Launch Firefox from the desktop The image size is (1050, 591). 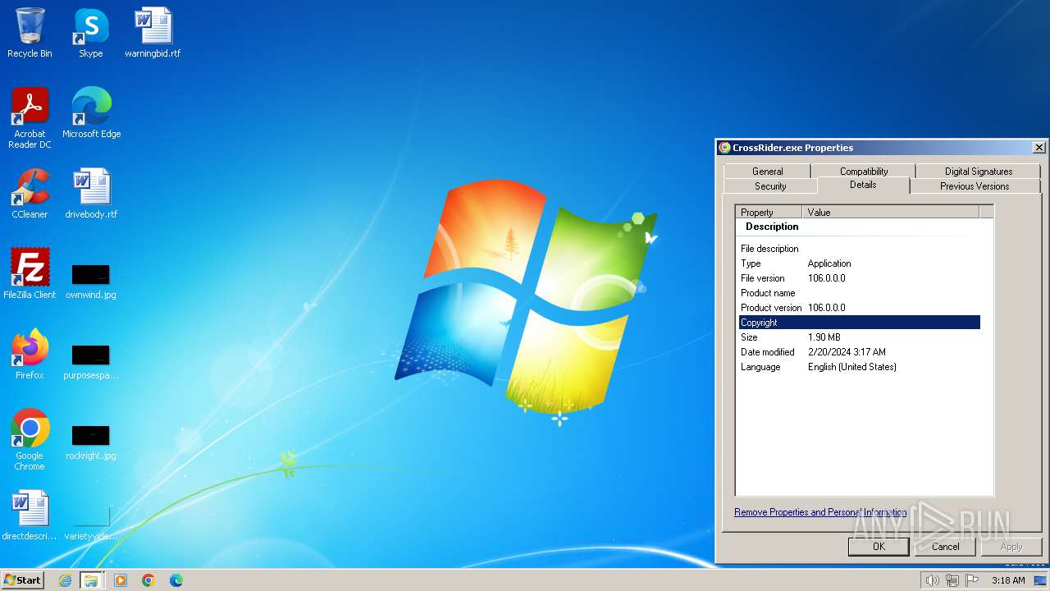point(30,355)
